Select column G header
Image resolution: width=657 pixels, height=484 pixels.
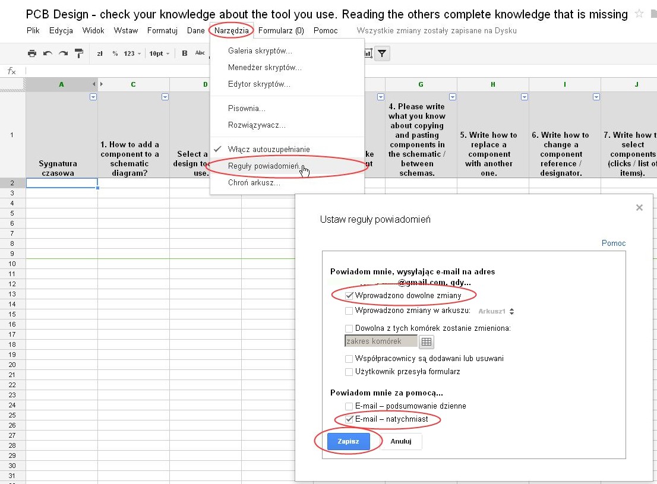tap(421, 84)
